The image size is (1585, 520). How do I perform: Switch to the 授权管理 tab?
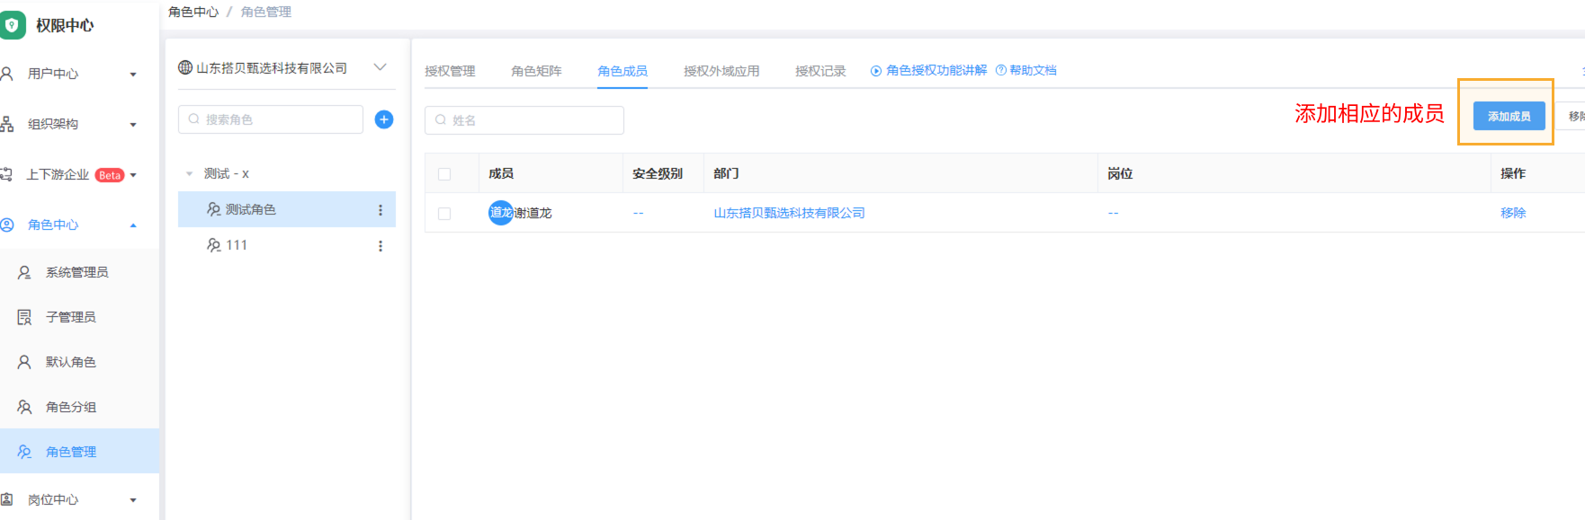click(x=450, y=71)
